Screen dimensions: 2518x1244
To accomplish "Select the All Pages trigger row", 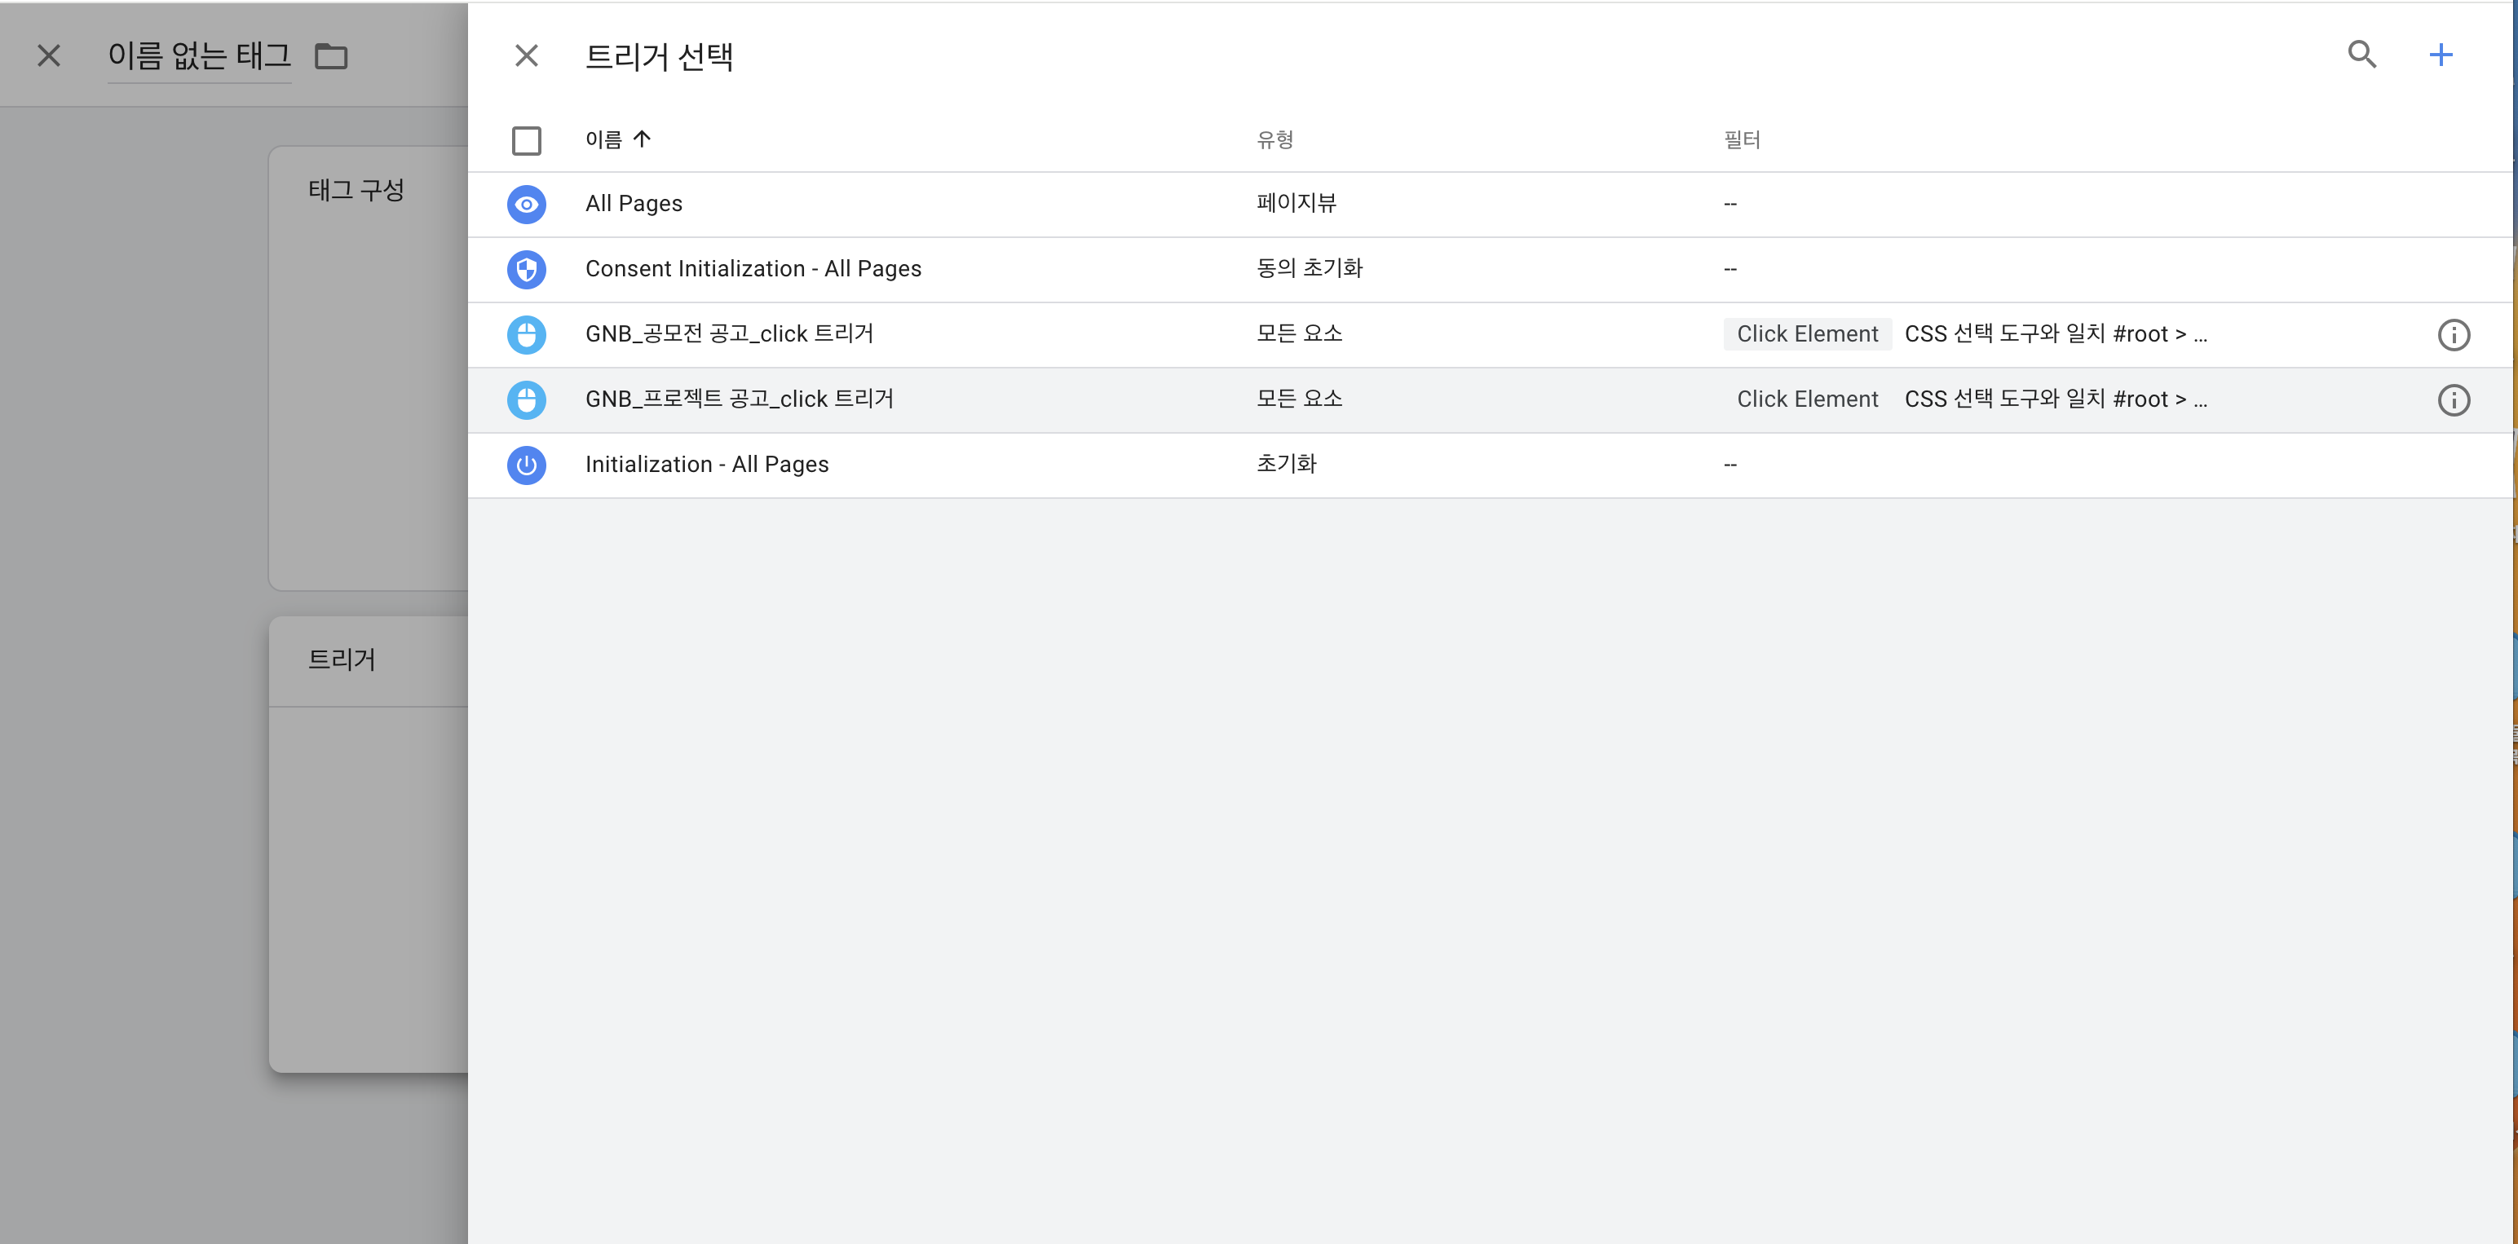I will click(x=634, y=205).
